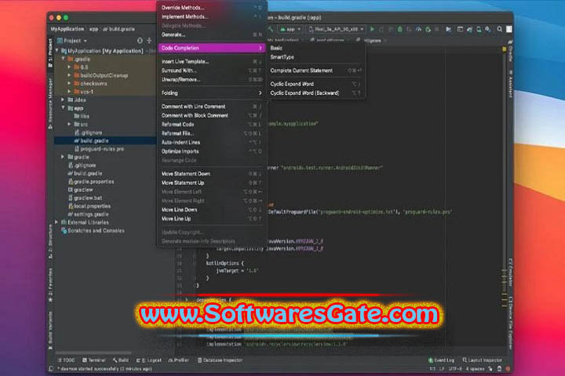Expand the src folder arrow
Viewport: 565px width, 376px height.
pyautogui.click(x=70, y=124)
